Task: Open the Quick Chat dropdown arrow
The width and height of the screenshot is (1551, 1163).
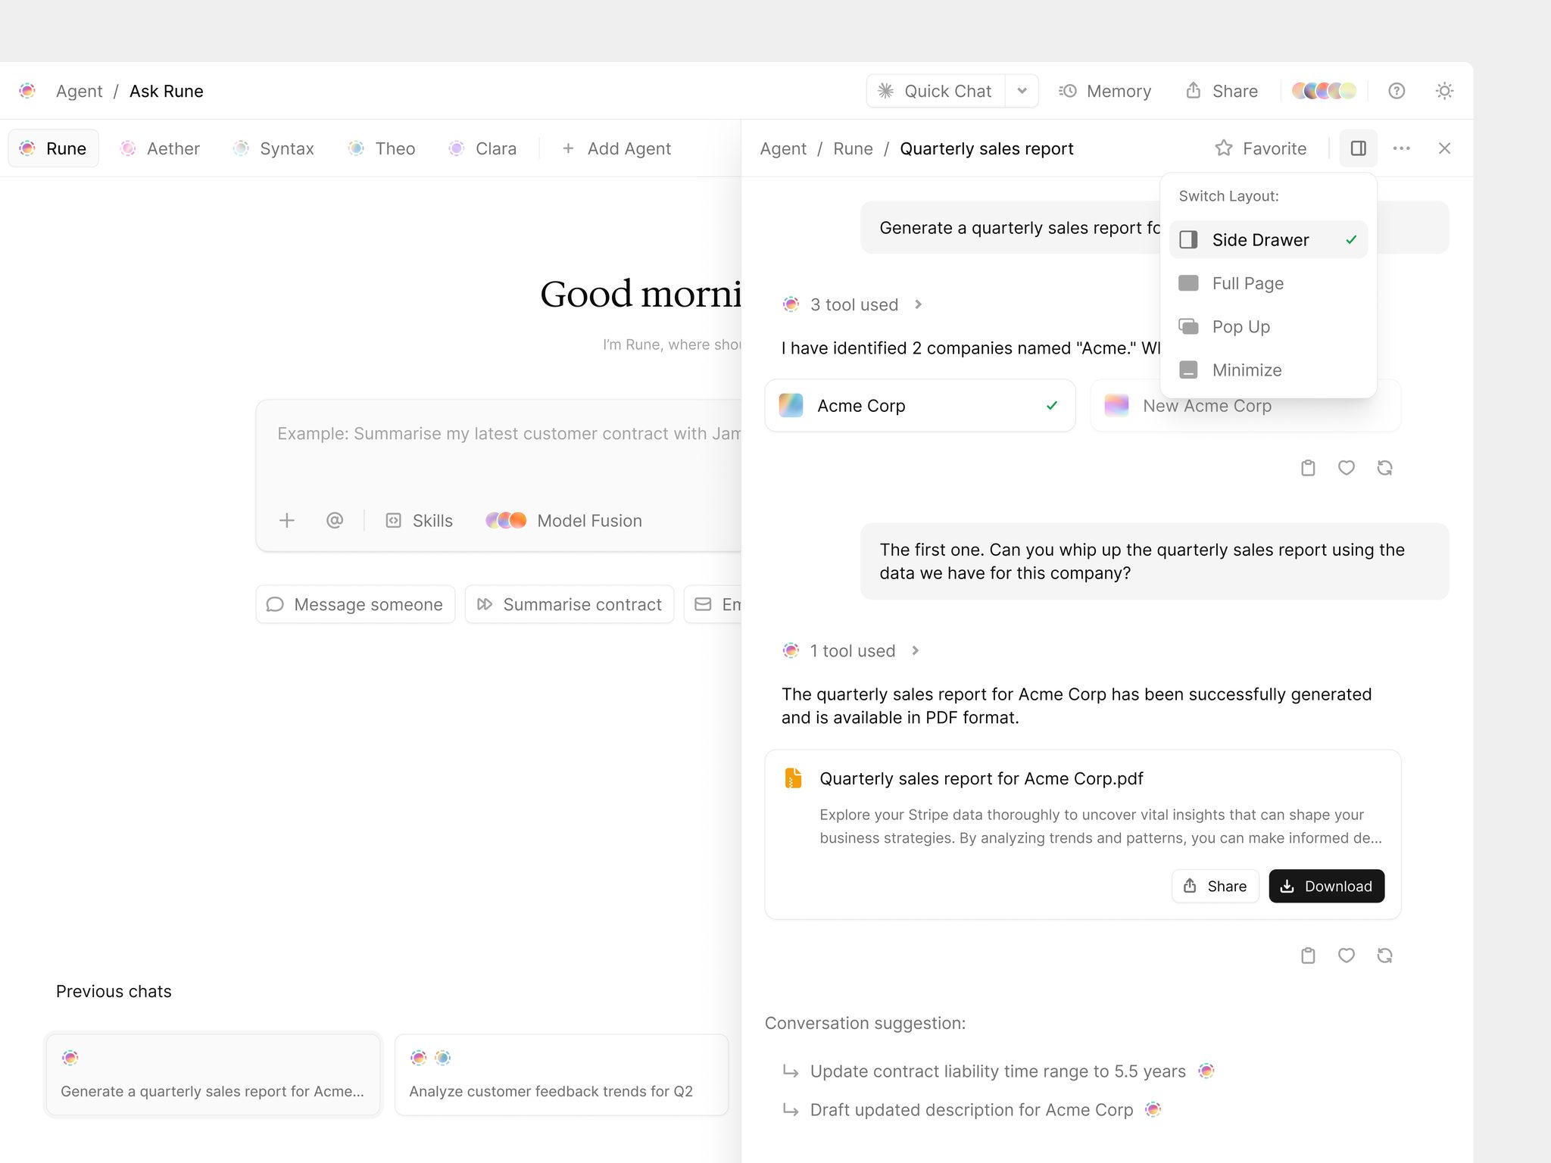Action: (x=1022, y=91)
